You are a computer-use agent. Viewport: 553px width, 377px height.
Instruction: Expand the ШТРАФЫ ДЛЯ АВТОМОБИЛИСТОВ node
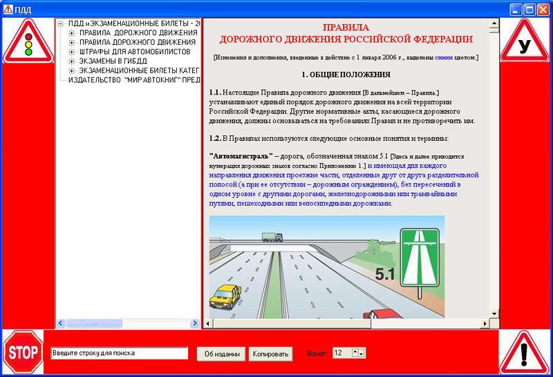click(71, 52)
